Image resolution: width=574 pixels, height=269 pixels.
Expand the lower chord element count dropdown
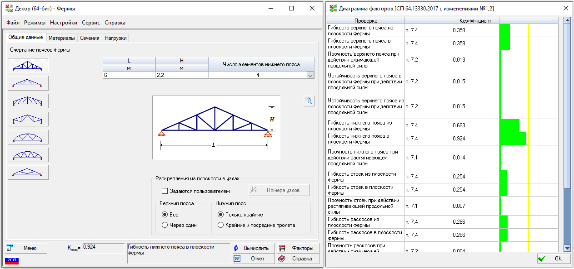[310, 76]
